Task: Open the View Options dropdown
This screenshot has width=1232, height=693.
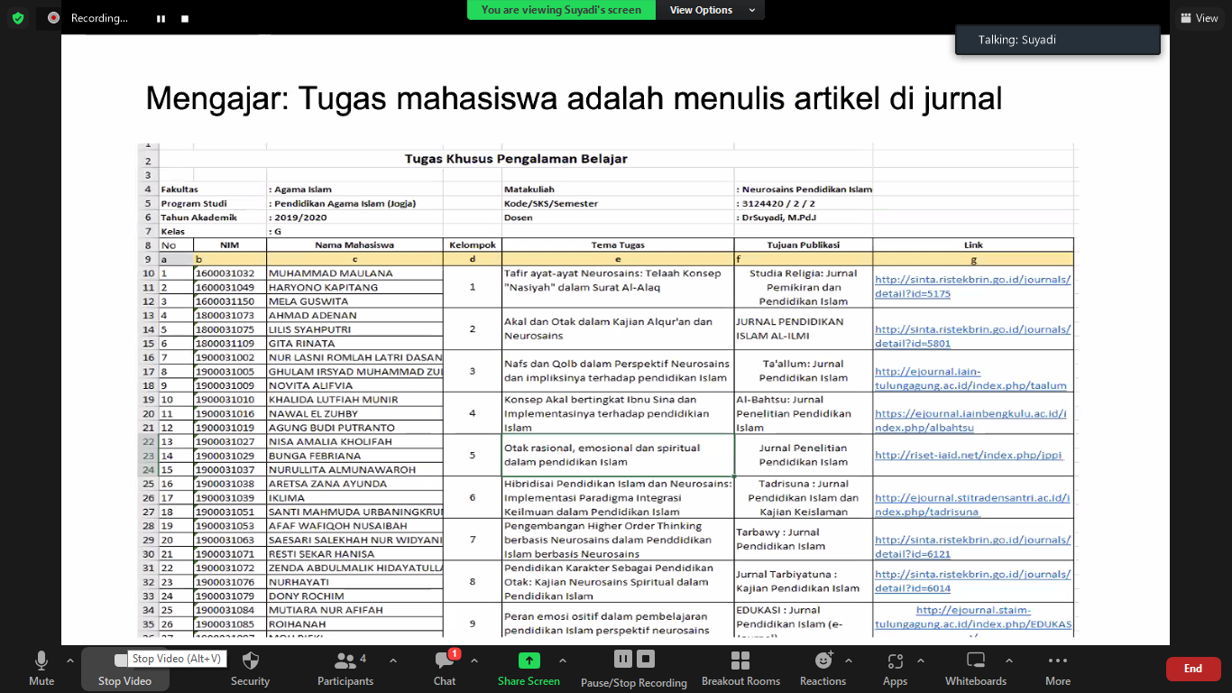Action: (709, 10)
